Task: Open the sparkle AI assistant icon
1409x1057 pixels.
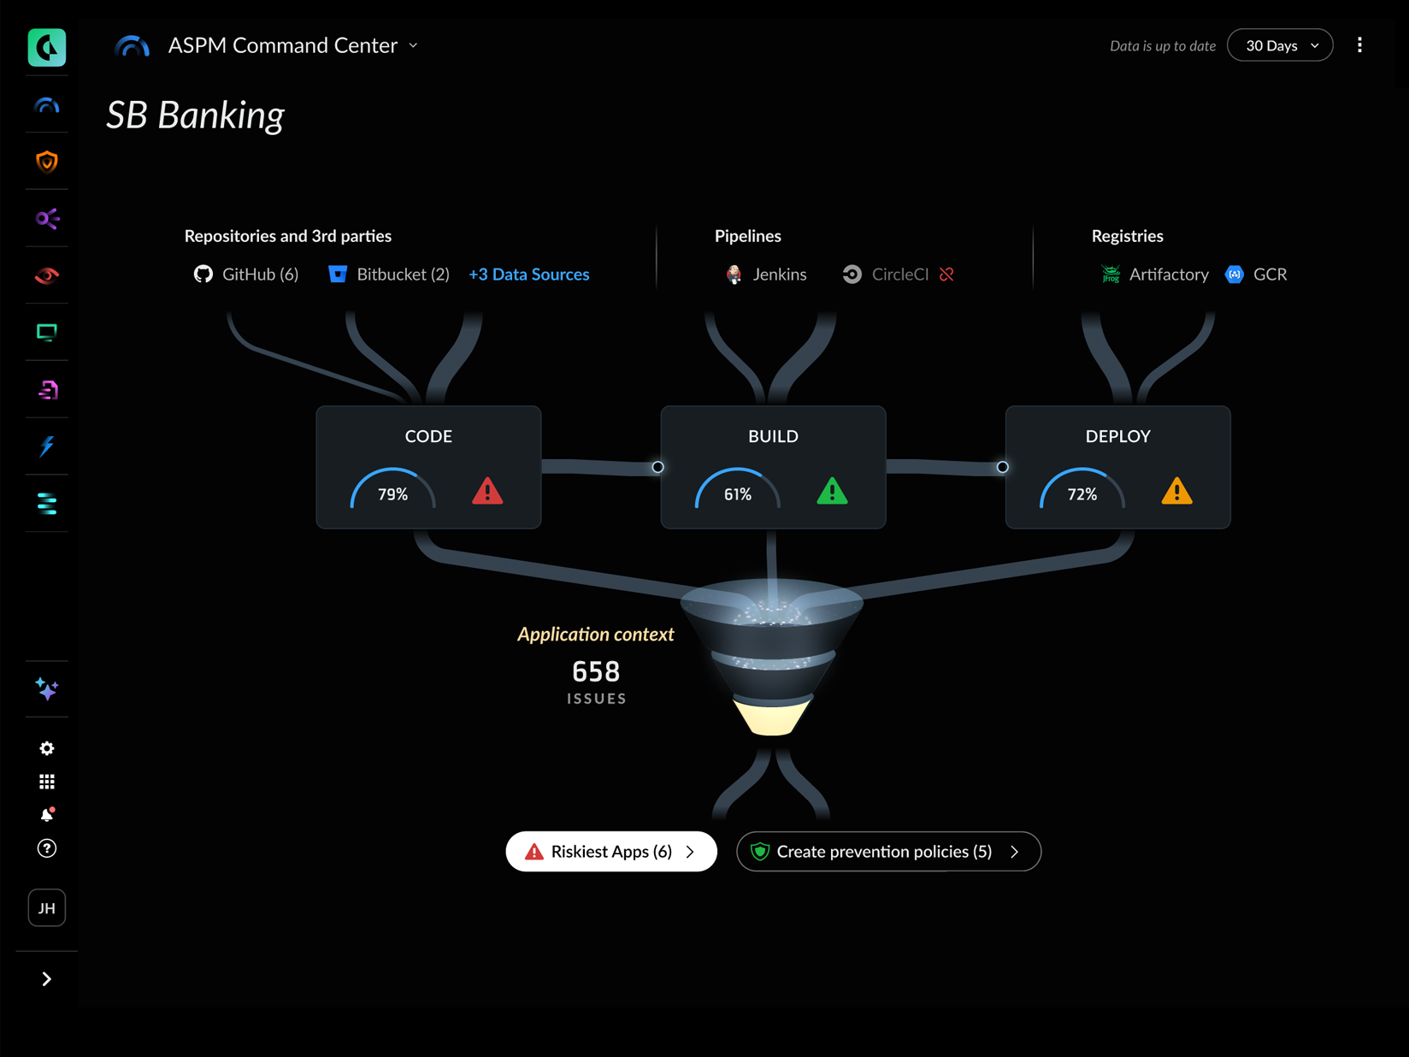Action: click(47, 688)
